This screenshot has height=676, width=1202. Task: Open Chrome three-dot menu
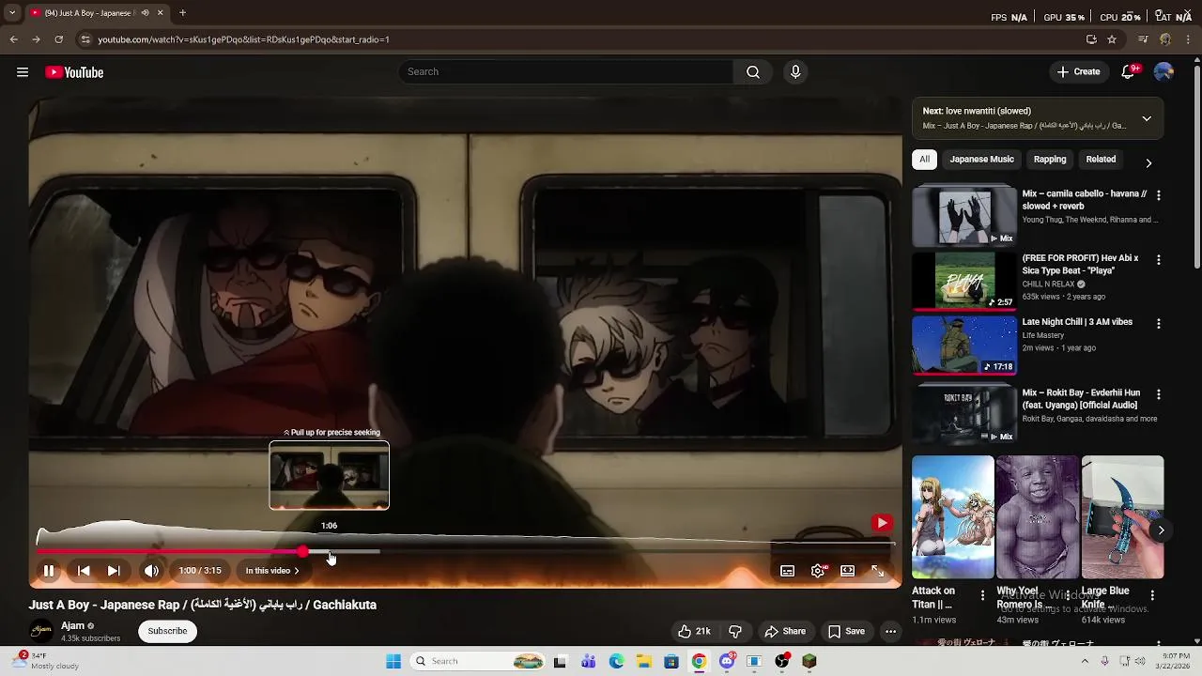pyautogui.click(x=1189, y=39)
